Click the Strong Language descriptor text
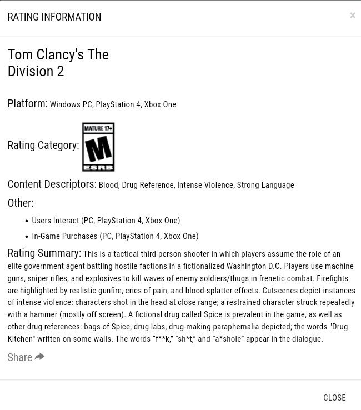Viewport: 361px width, 410px height. pyautogui.click(x=265, y=185)
